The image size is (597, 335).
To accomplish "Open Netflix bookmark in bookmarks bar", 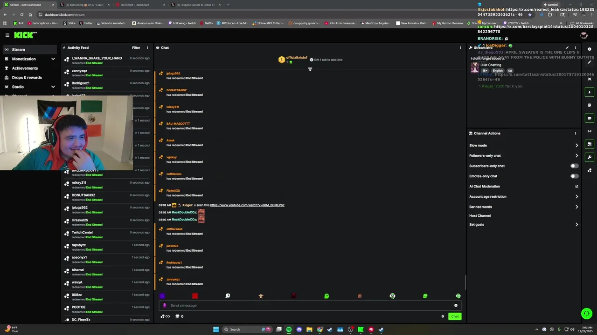I will point(206,23).
